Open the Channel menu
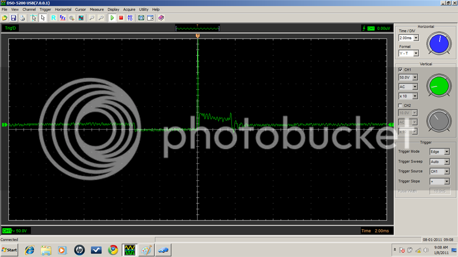Screen dimensions: 458x257 pos(29,9)
